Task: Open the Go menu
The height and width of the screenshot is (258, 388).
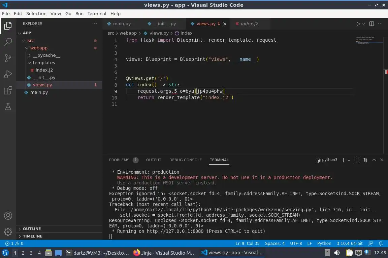Action: [68, 13]
